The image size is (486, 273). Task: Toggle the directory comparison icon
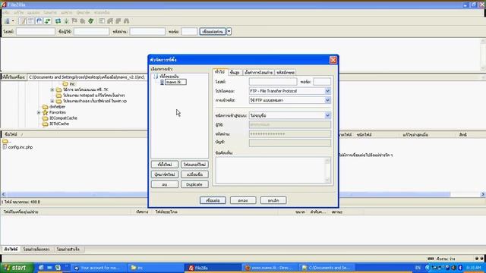[x=110, y=21]
